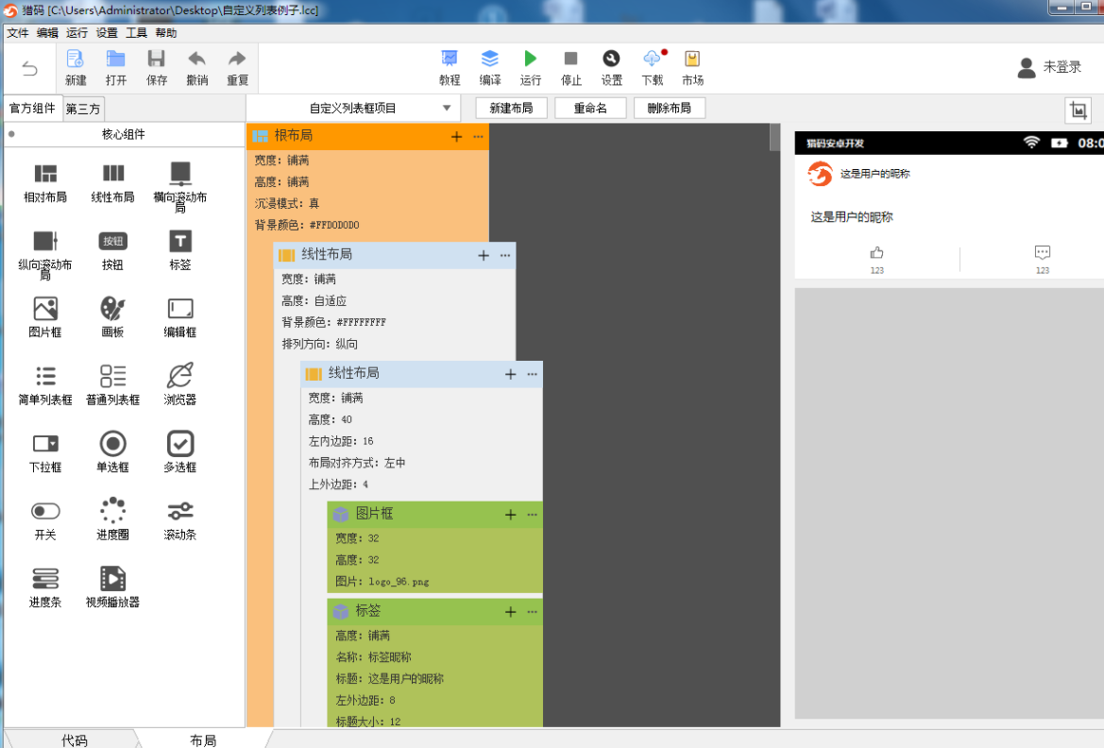This screenshot has height=748, width=1104.
Task: Select the 视频播放器 video player component
Action: (112, 579)
